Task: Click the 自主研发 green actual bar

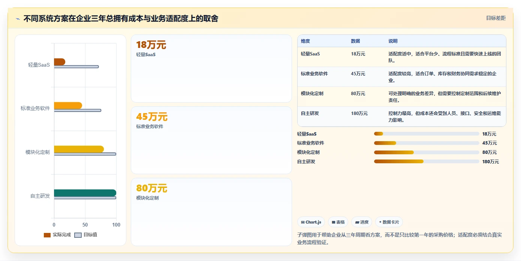Action: tap(85, 193)
